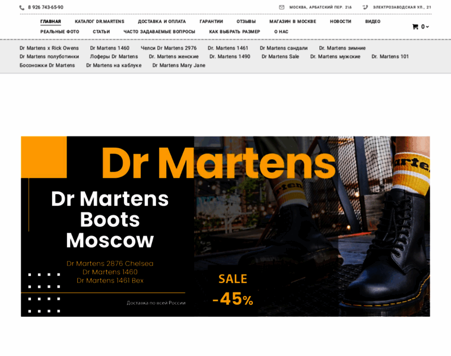Select Dr Martens Sale category
This screenshot has height=356, width=451.
pyautogui.click(x=280, y=56)
